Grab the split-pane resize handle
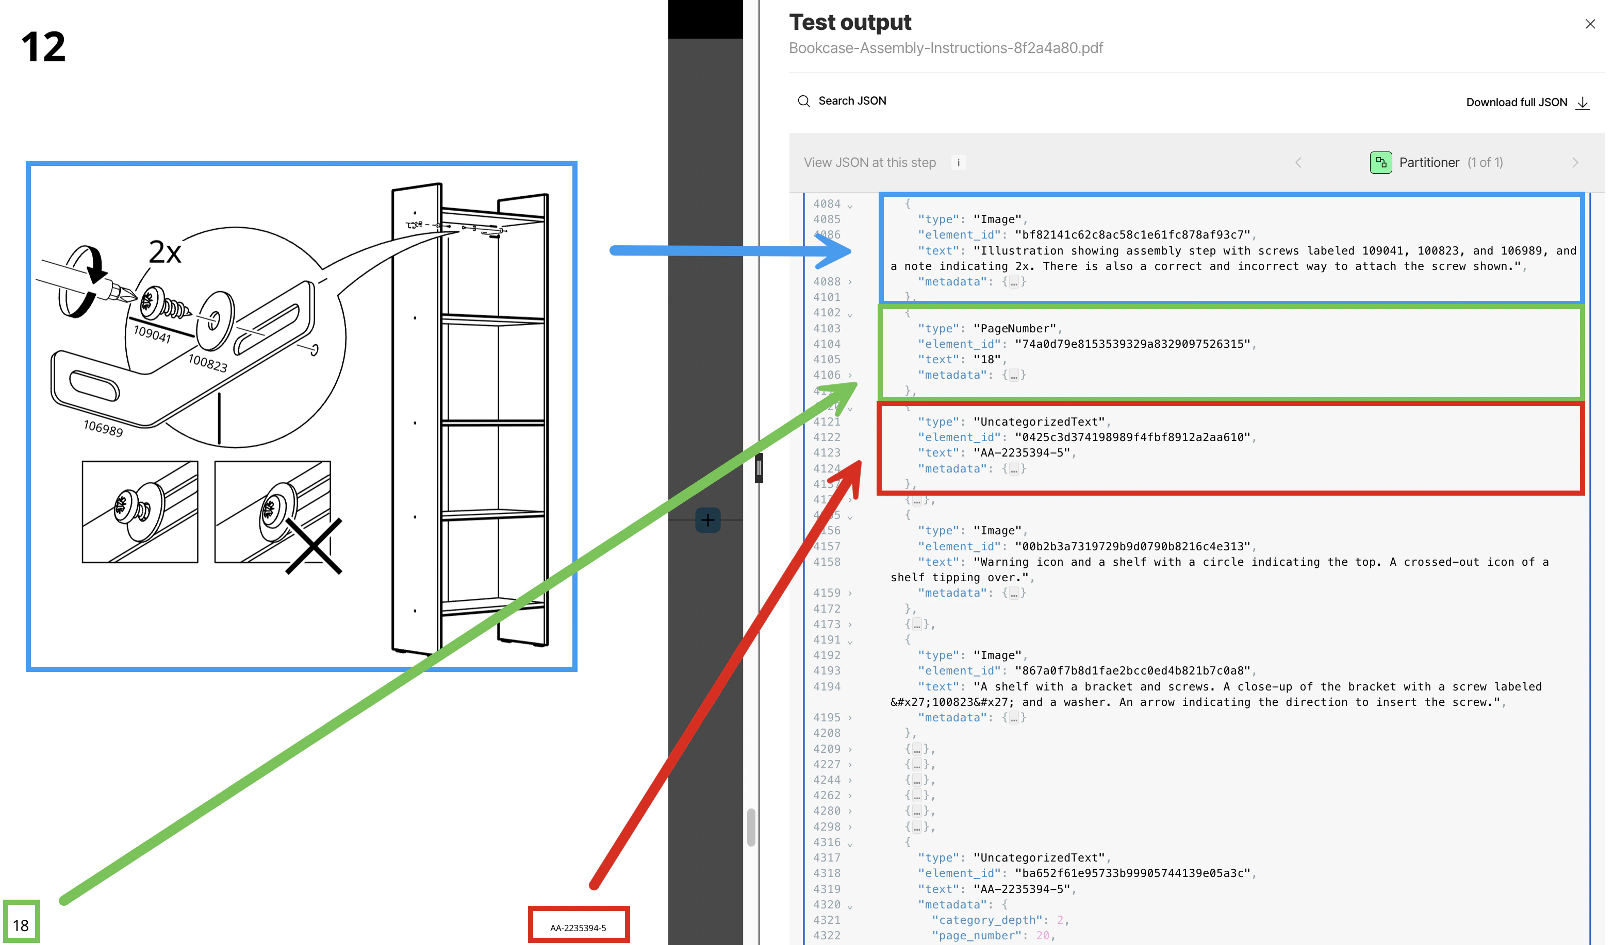The height and width of the screenshot is (945, 1614). tap(759, 468)
